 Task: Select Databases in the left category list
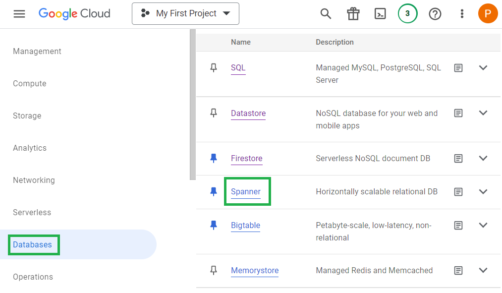click(33, 245)
